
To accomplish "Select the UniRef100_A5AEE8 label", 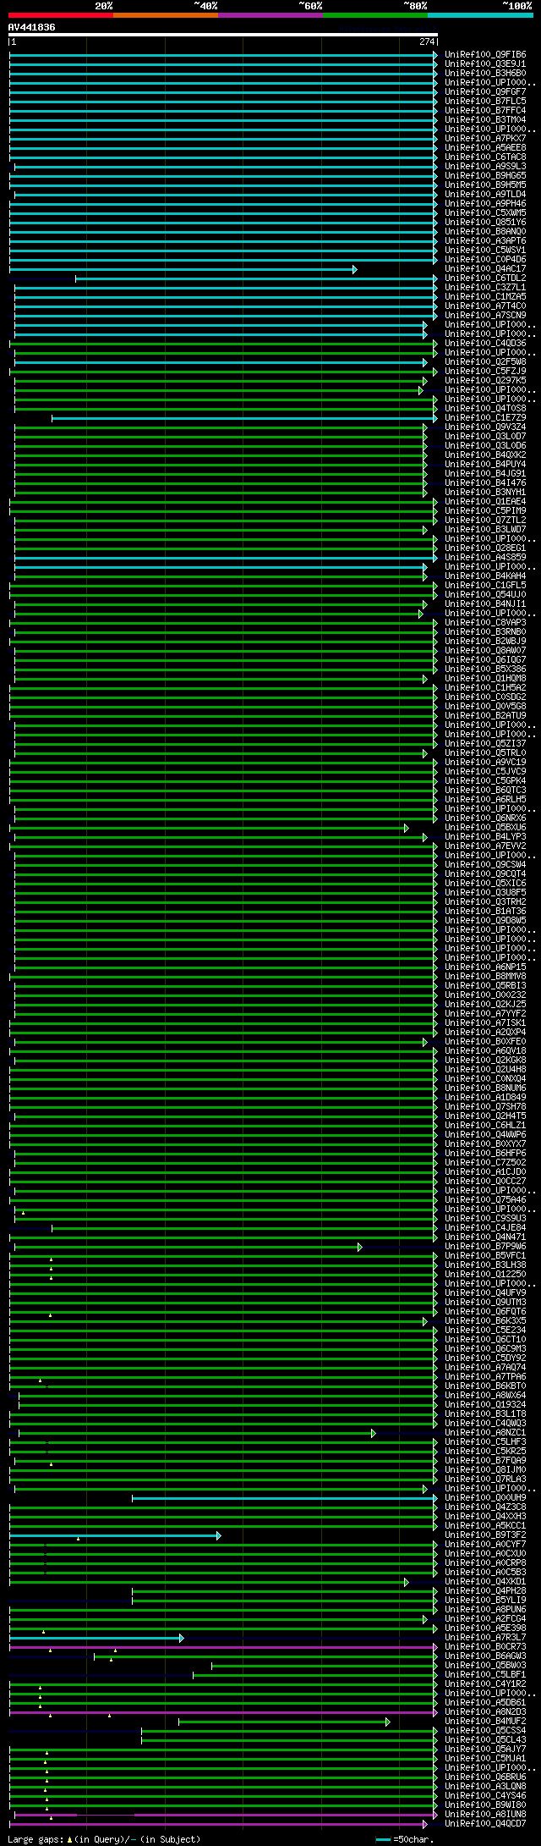I will [485, 148].
